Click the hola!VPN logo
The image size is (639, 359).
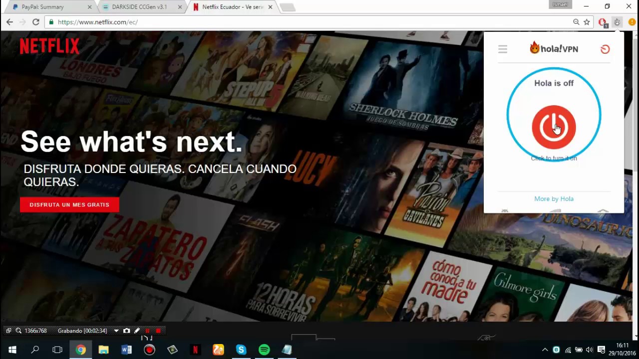tap(554, 48)
